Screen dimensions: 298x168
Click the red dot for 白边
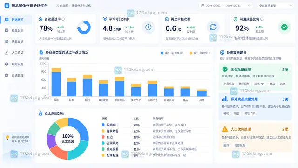pos(103,137)
